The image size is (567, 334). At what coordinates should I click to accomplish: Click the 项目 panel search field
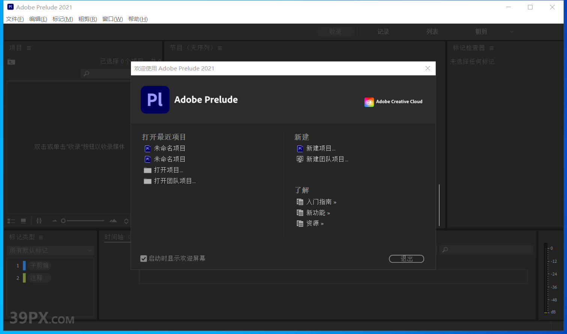(x=106, y=73)
